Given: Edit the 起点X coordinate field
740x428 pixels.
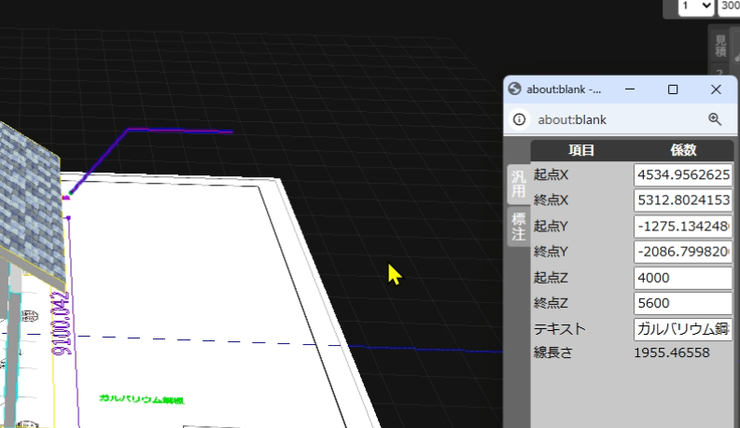Looking at the screenshot, I should coord(682,175).
